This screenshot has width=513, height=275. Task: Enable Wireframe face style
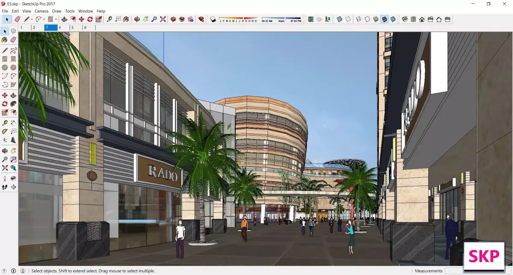pos(359,19)
